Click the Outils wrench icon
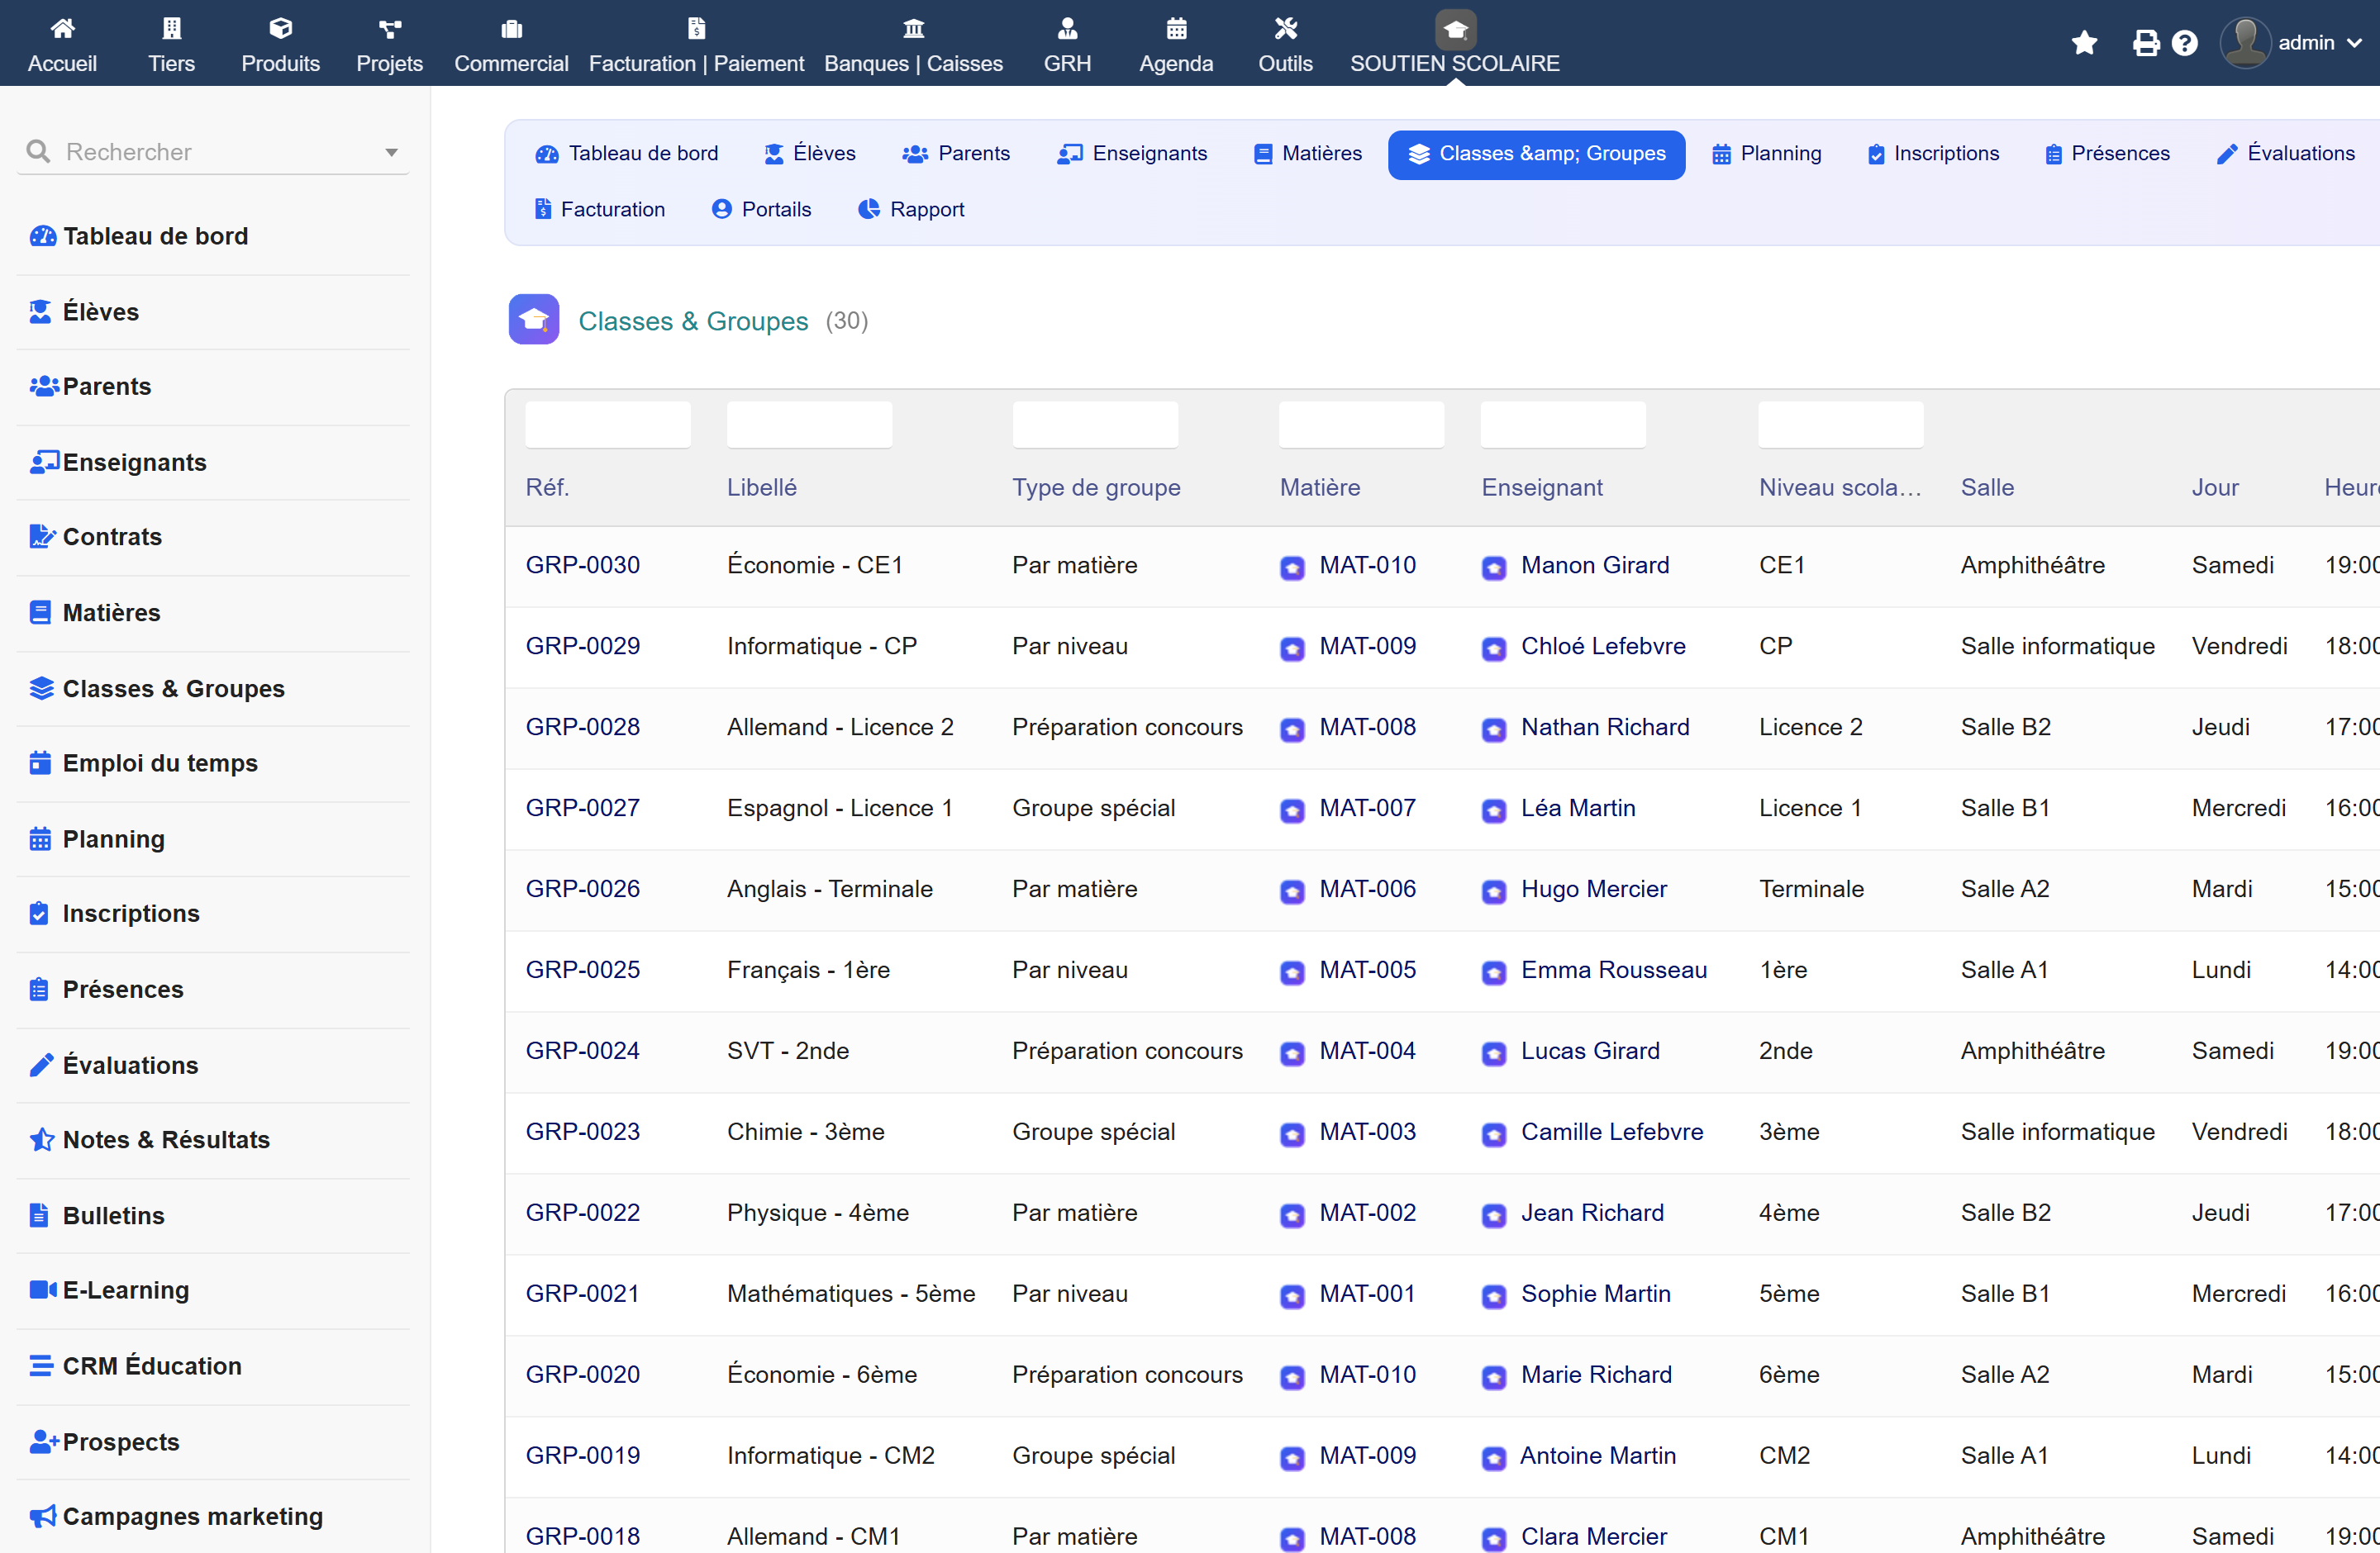This screenshot has height=1553, width=2380. [x=1285, y=28]
